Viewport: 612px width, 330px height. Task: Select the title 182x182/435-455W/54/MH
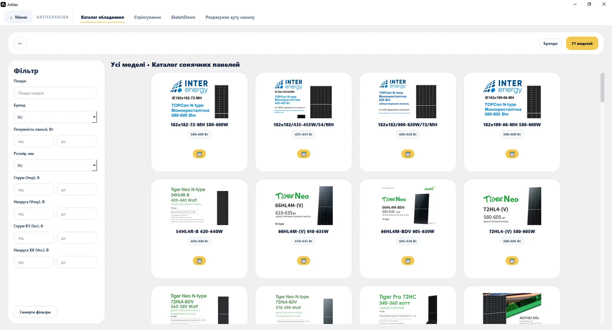coord(304,125)
